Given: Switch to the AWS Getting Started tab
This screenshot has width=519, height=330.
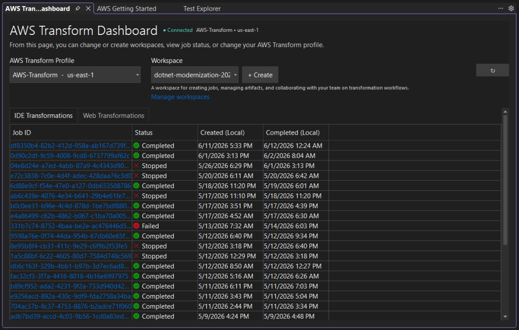Looking at the screenshot, I should pos(126,9).
